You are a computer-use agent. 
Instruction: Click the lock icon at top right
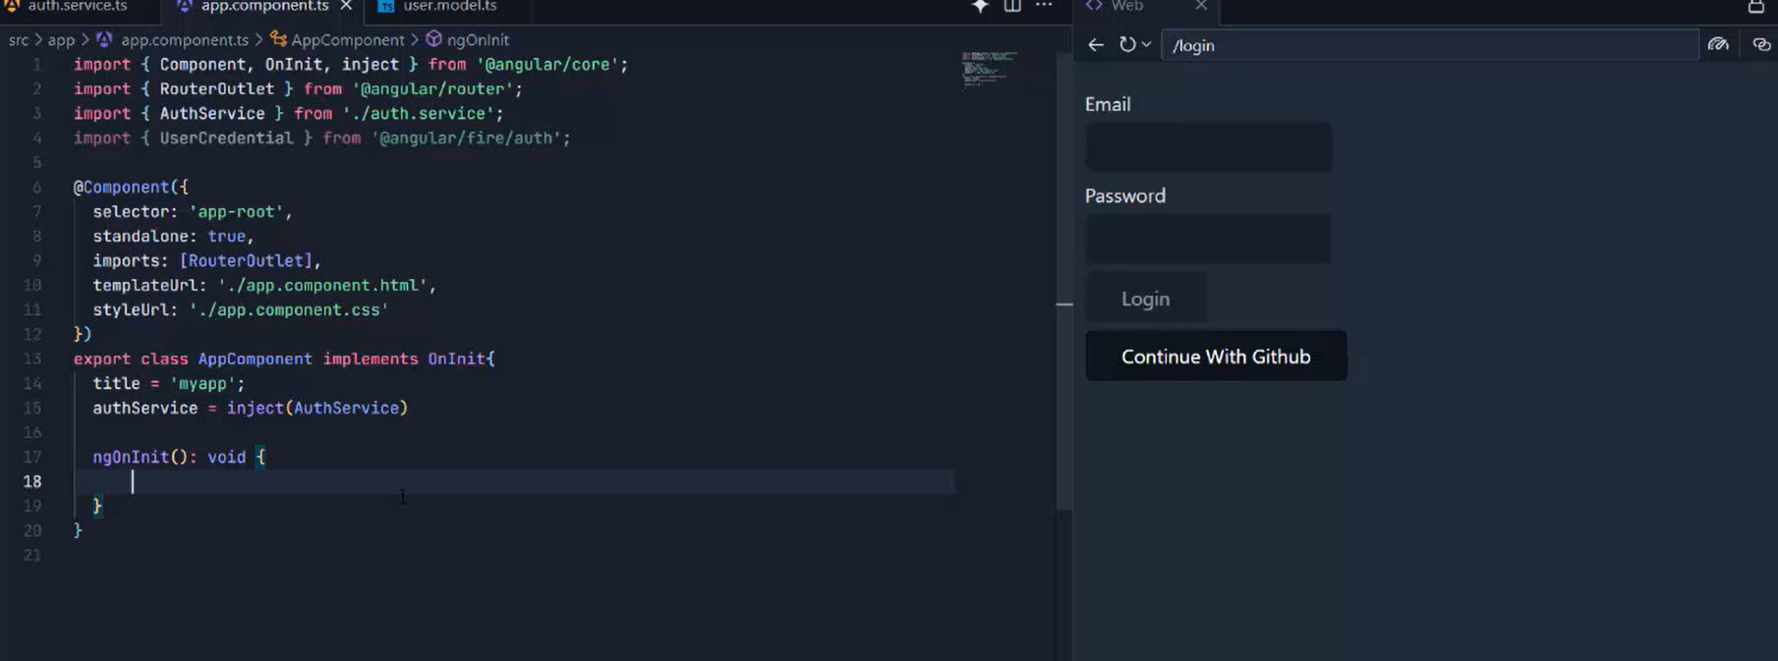pyautogui.click(x=1755, y=7)
